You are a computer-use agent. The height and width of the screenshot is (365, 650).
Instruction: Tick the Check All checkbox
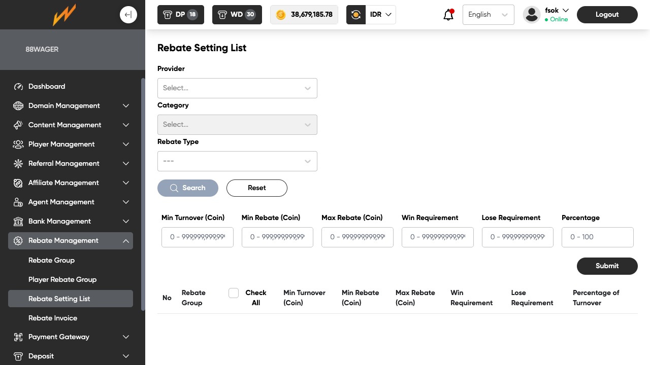(x=234, y=293)
